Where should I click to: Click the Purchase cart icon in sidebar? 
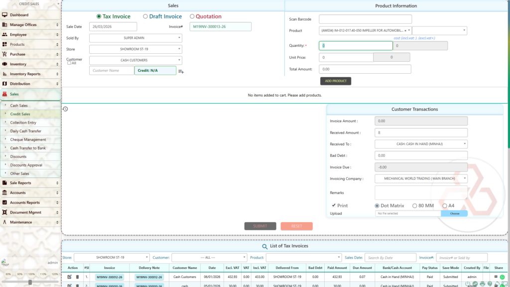(x=5, y=54)
